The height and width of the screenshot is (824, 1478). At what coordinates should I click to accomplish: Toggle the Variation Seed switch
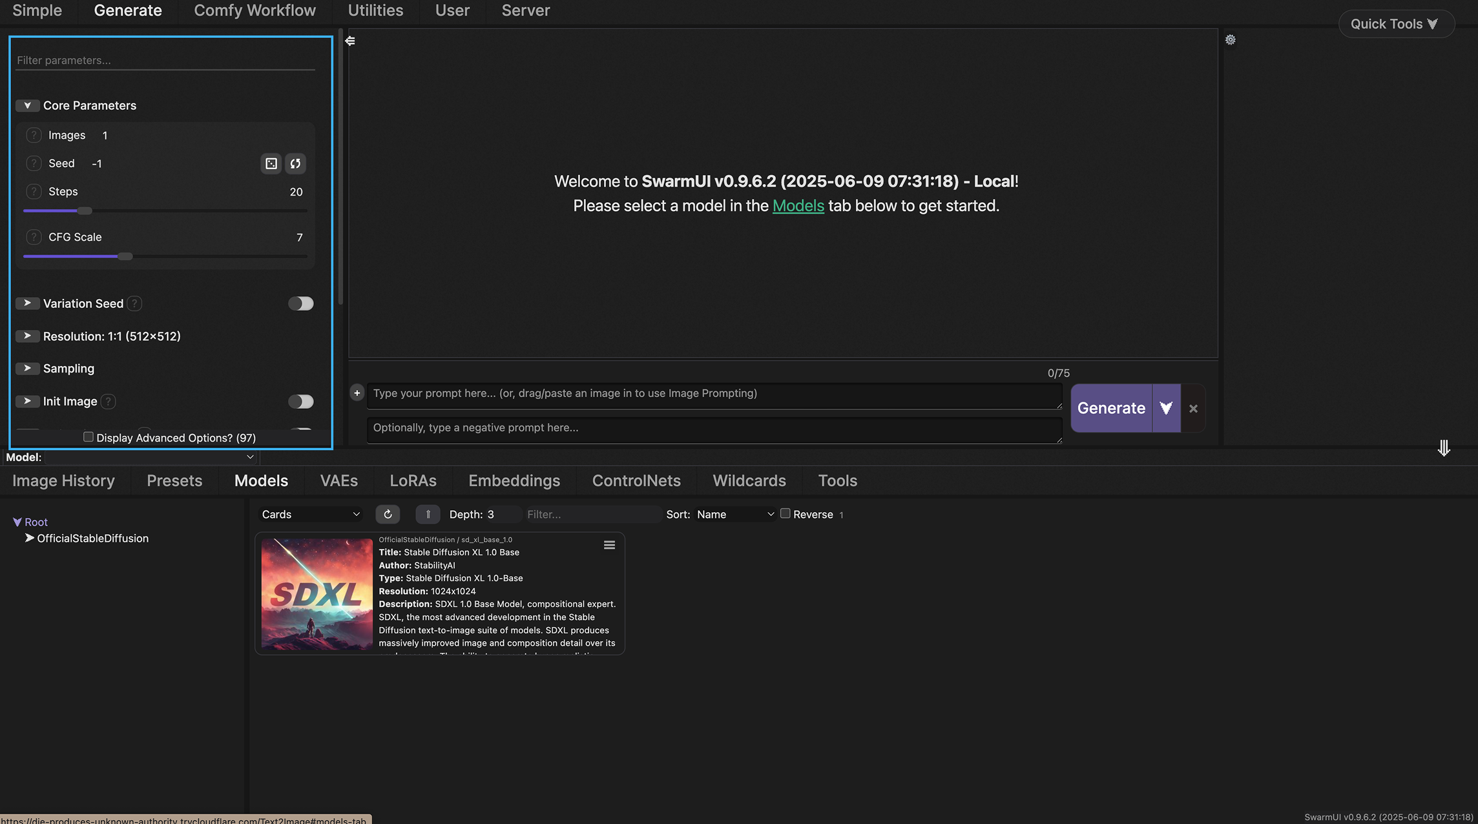pos(300,304)
